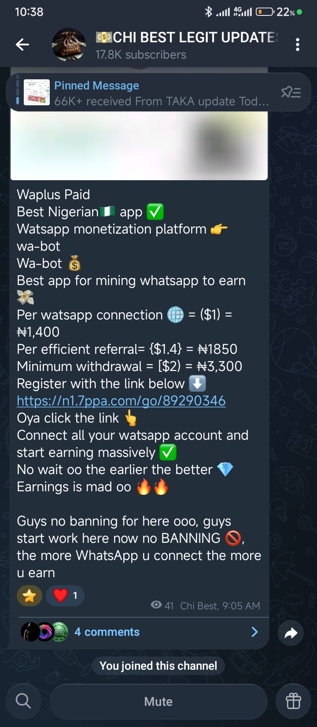Share the post using forward arrow
The image size is (317, 727).
pos(291,633)
